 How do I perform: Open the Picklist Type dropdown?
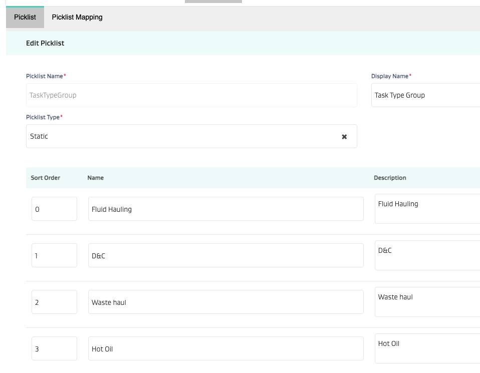click(x=180, y=136)
